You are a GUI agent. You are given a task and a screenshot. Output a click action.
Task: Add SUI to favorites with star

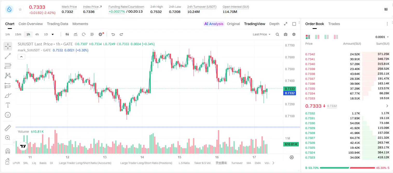(x=20, y=10)
